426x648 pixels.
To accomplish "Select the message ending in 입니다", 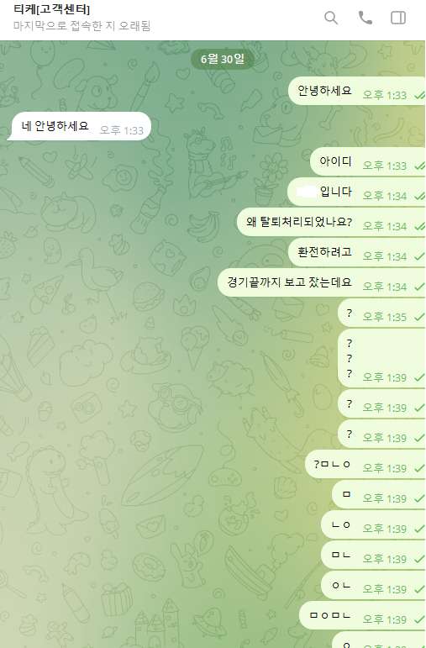I will pos(356,192).
